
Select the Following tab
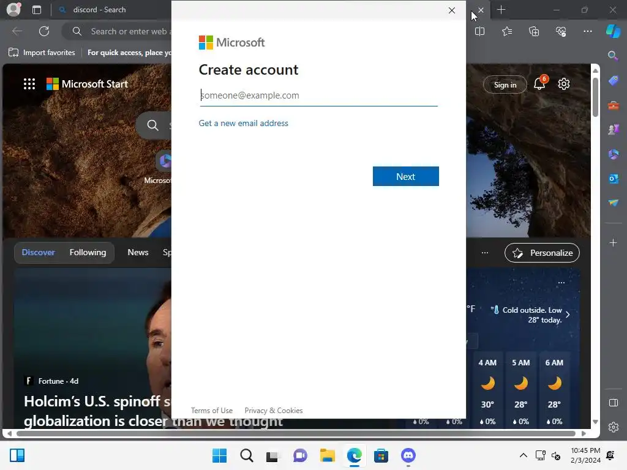[88, 252]
